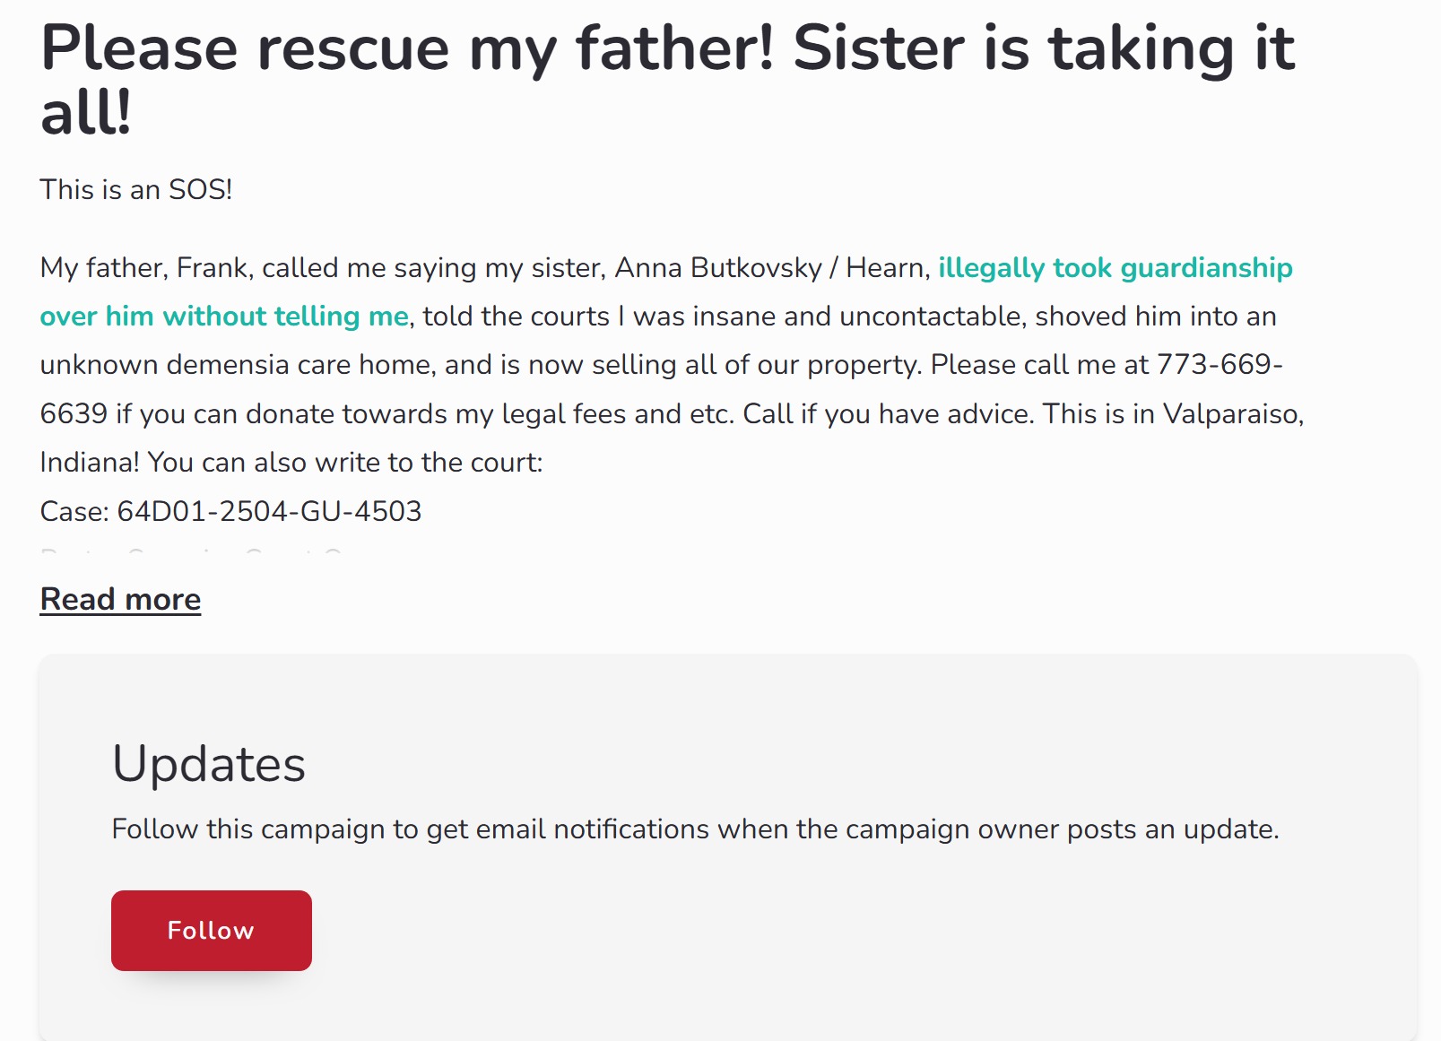Click the 'This is an SOS!' line
Image resolution: width=1441 pixels, height=1041 pixels.
point(136,190)
